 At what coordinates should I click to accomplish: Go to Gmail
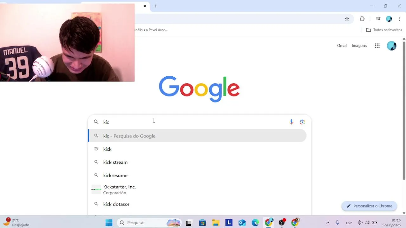[x=342, y=46]
